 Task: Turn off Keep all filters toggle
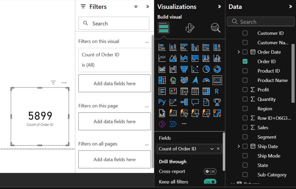pyautogui.click(x=210, y=182)
